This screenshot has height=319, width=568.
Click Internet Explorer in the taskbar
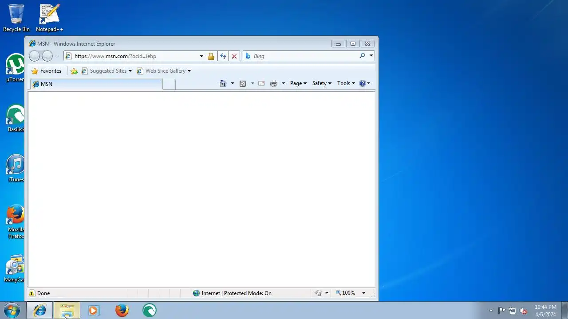pyautogui.click(x=39, y=310)
